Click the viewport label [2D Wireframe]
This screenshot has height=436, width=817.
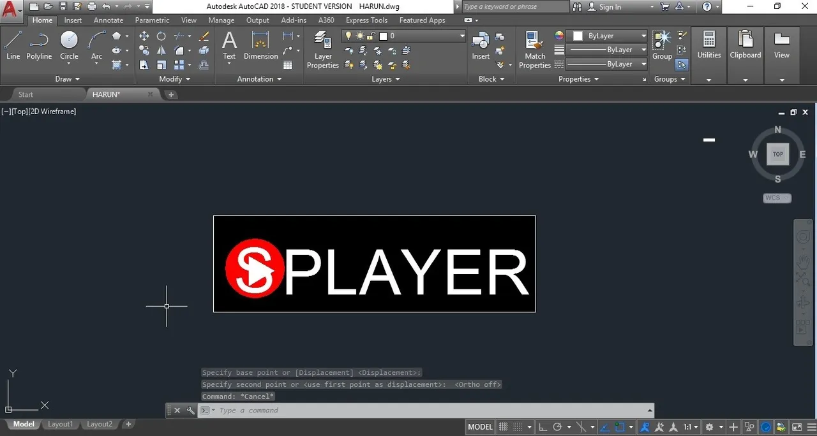tap(53, 112)
